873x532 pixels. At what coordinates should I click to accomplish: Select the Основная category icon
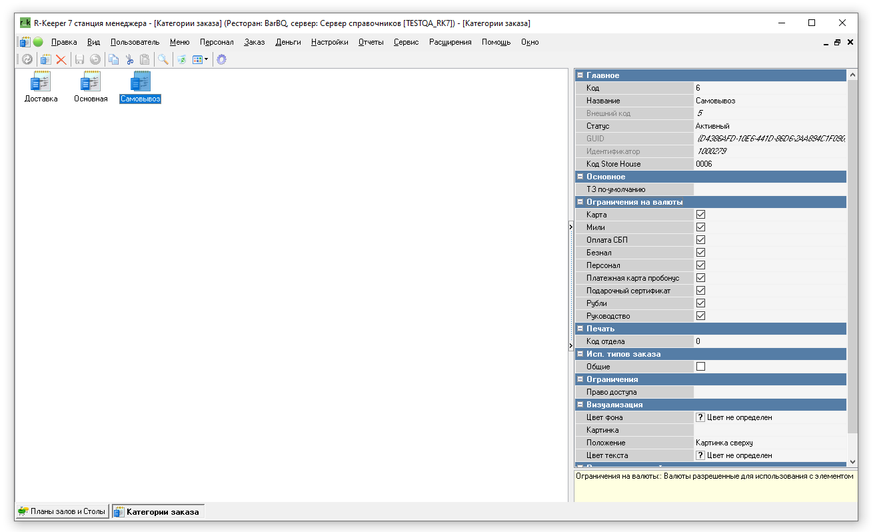[x=90, y=82]
